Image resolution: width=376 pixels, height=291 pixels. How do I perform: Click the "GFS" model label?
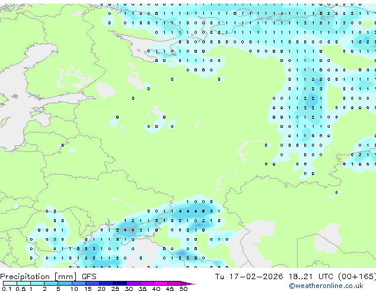click(x=89, y=277)
